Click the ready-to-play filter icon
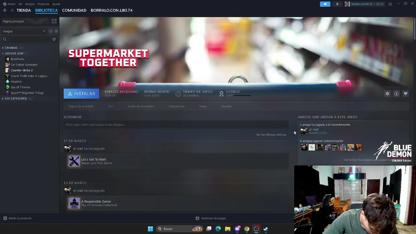 [x=56, y=31]
